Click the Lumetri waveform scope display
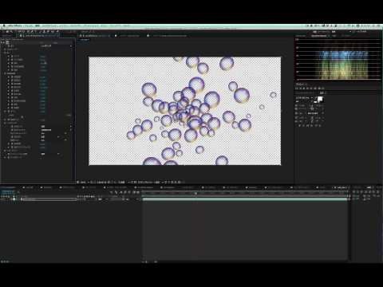The height and width of the screenshot is (287, 383). (x=338, y=60)
